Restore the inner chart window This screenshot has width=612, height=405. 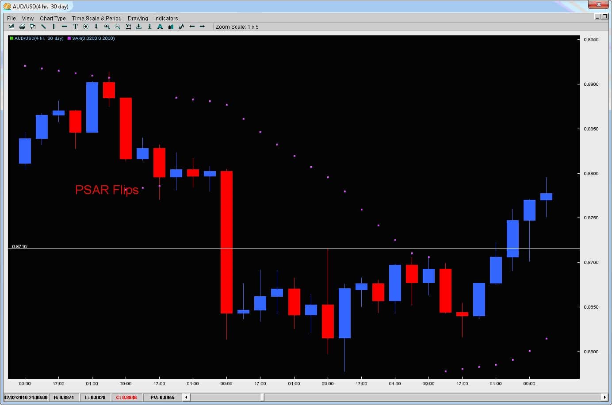pos(604,17)
